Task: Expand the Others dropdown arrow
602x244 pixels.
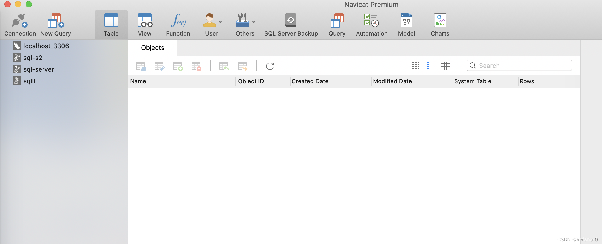Action: pyautogui.click(x=254, y=22)
